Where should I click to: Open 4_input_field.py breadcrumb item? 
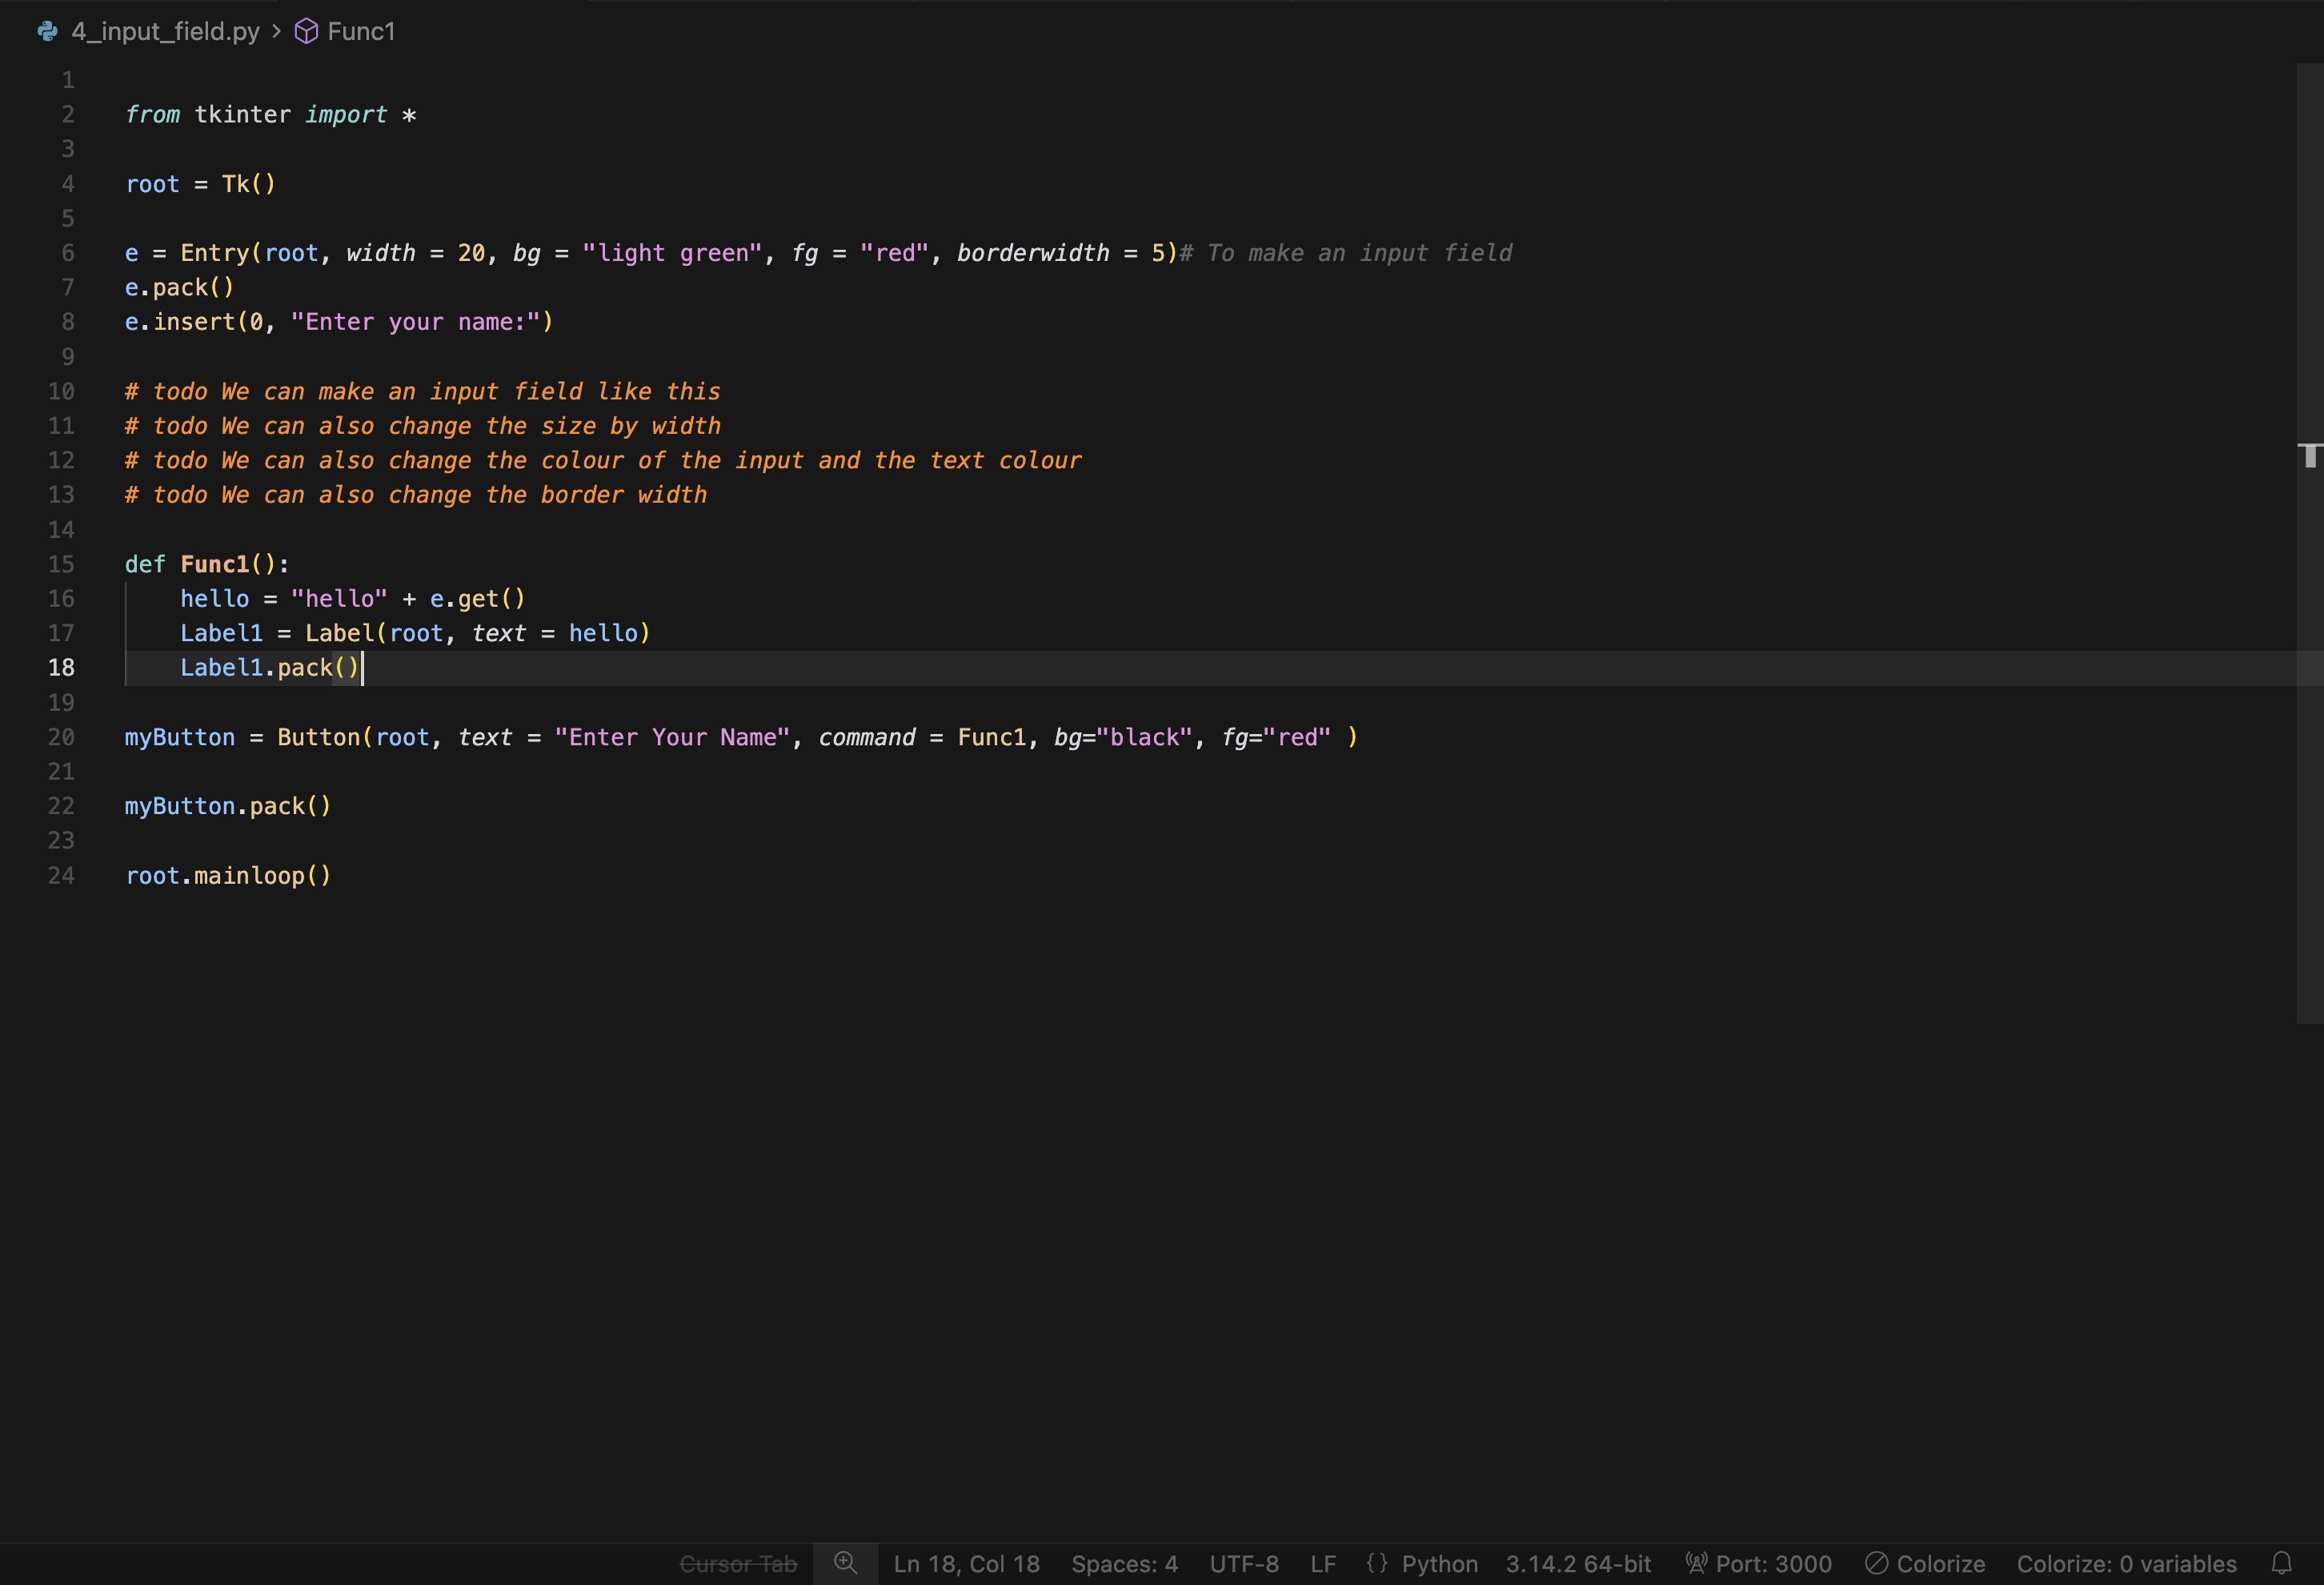165,32
